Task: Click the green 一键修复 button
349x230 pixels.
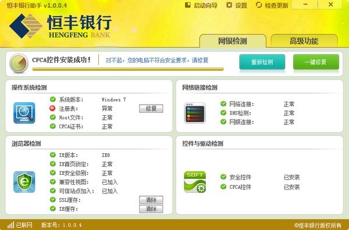Action: pos(316,62)
